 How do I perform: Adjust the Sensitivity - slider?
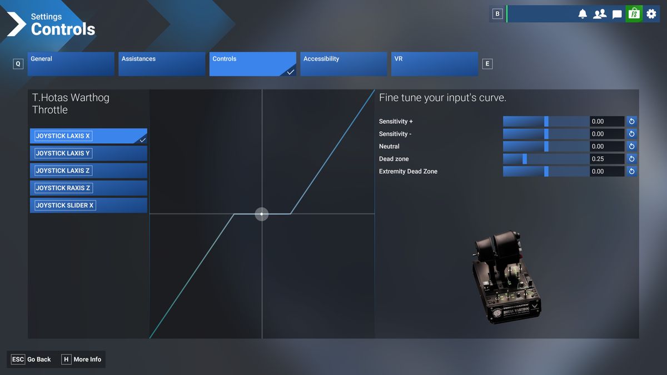[546, 134]
